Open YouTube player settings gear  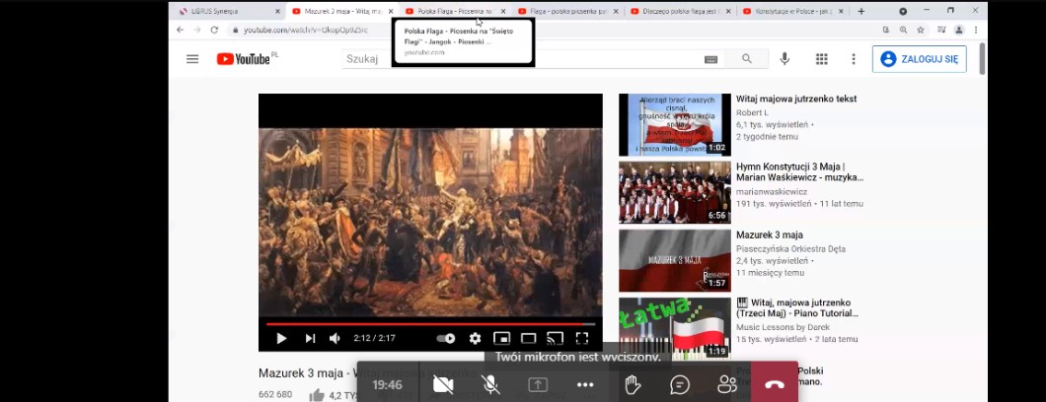coord(475,338)
